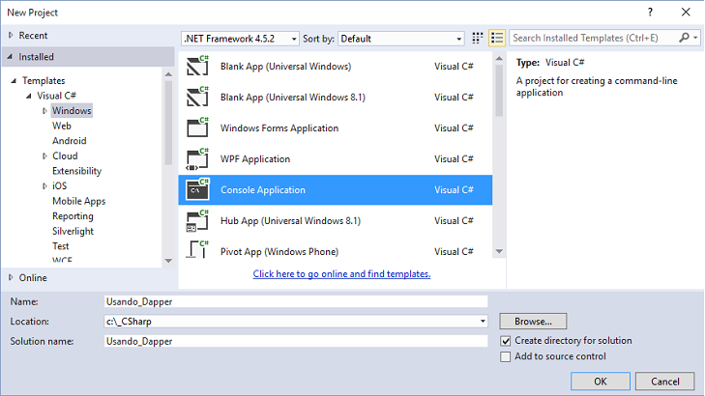Select the Test template category

click(61, 246)
